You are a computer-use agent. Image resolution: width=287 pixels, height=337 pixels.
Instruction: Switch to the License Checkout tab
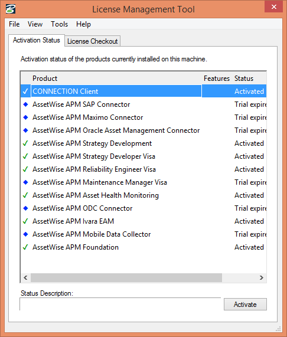coord(93,41)
